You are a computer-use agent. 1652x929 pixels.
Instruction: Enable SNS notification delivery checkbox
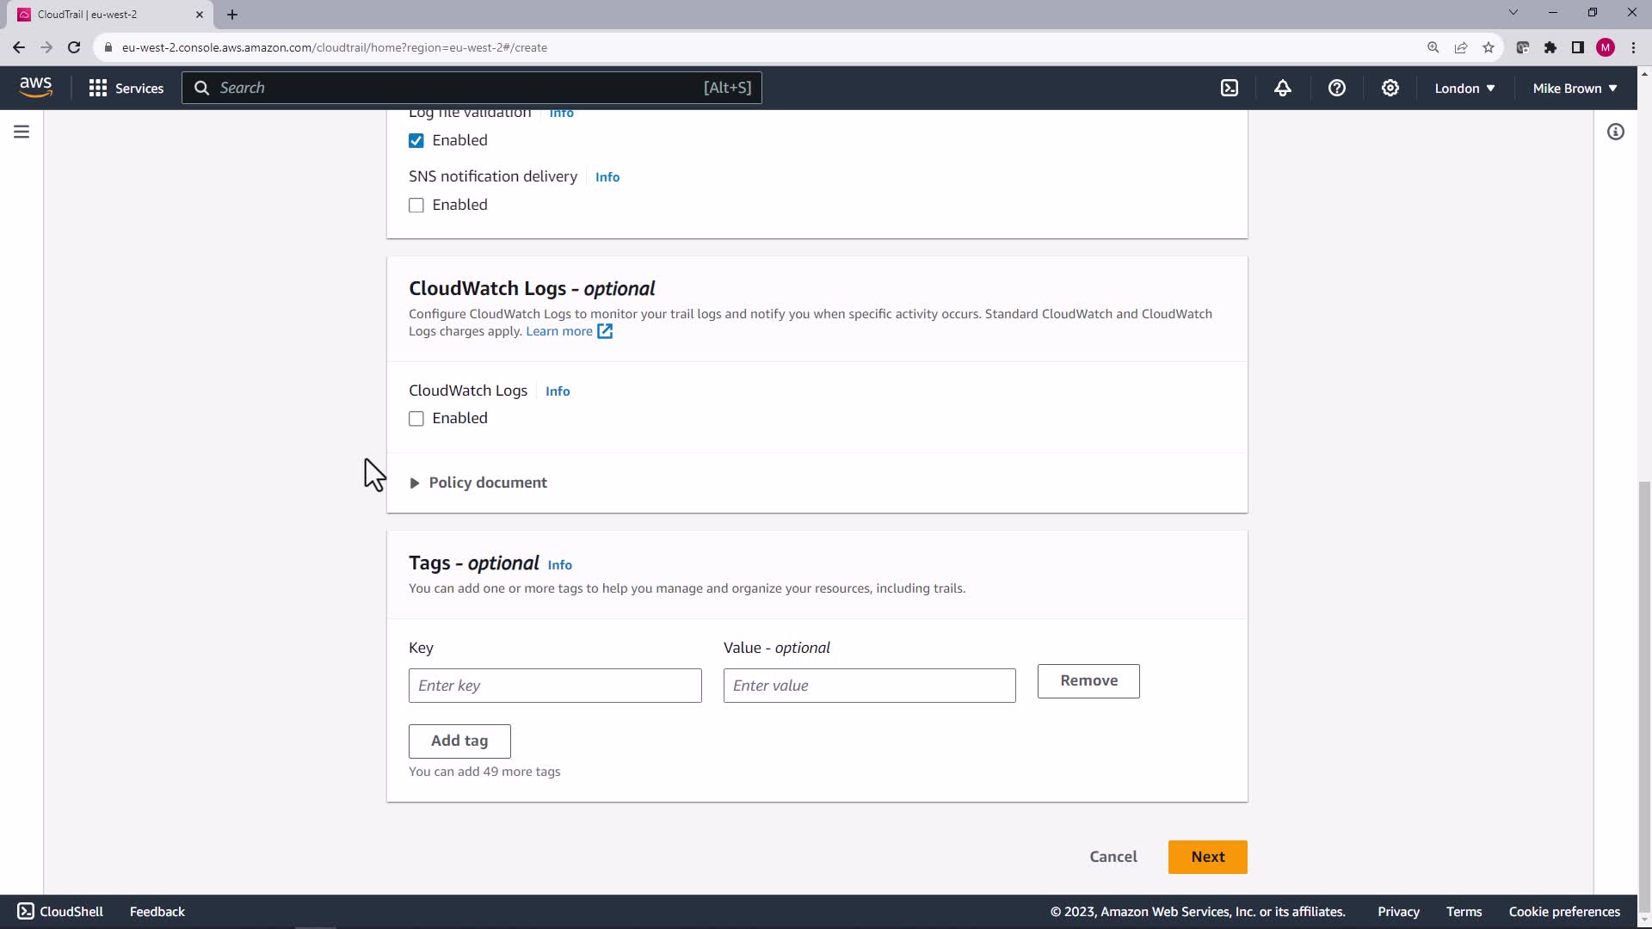click(416, 205)
